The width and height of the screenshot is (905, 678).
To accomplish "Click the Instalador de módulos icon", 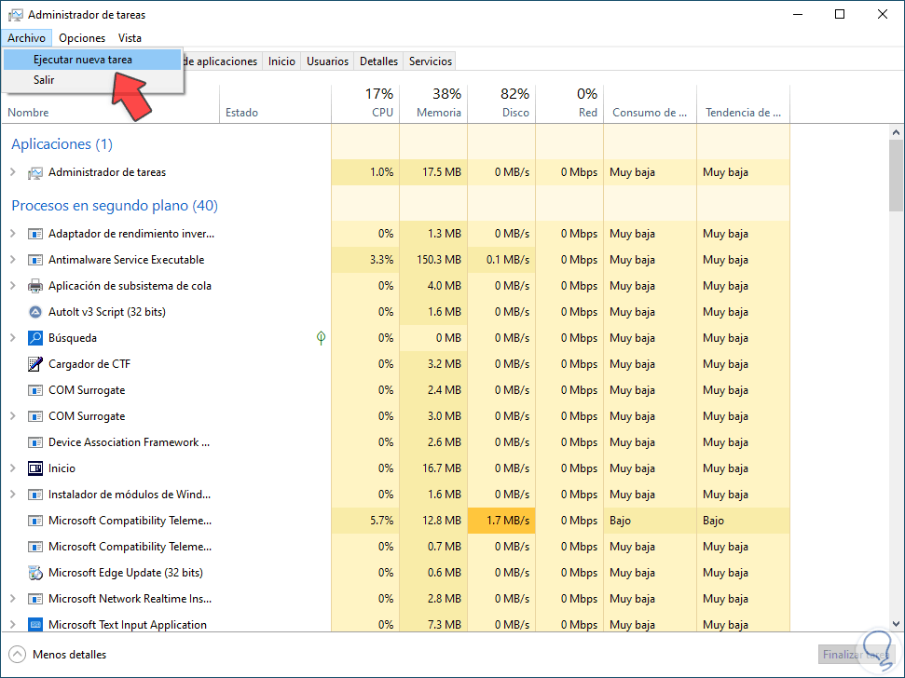I will [35, 495].
